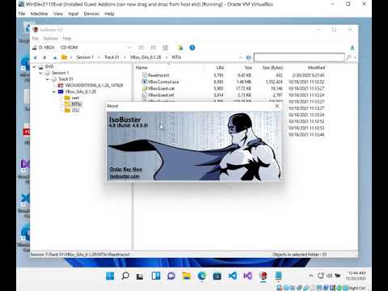Select VBox_GAs_6.1.28 file system in the tree
Viewport: 388px width, 291px height.
pyautogui.click(x=81, y=91)
